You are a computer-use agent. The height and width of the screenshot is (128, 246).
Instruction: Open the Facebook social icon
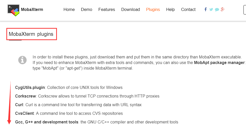click(206, 9)
